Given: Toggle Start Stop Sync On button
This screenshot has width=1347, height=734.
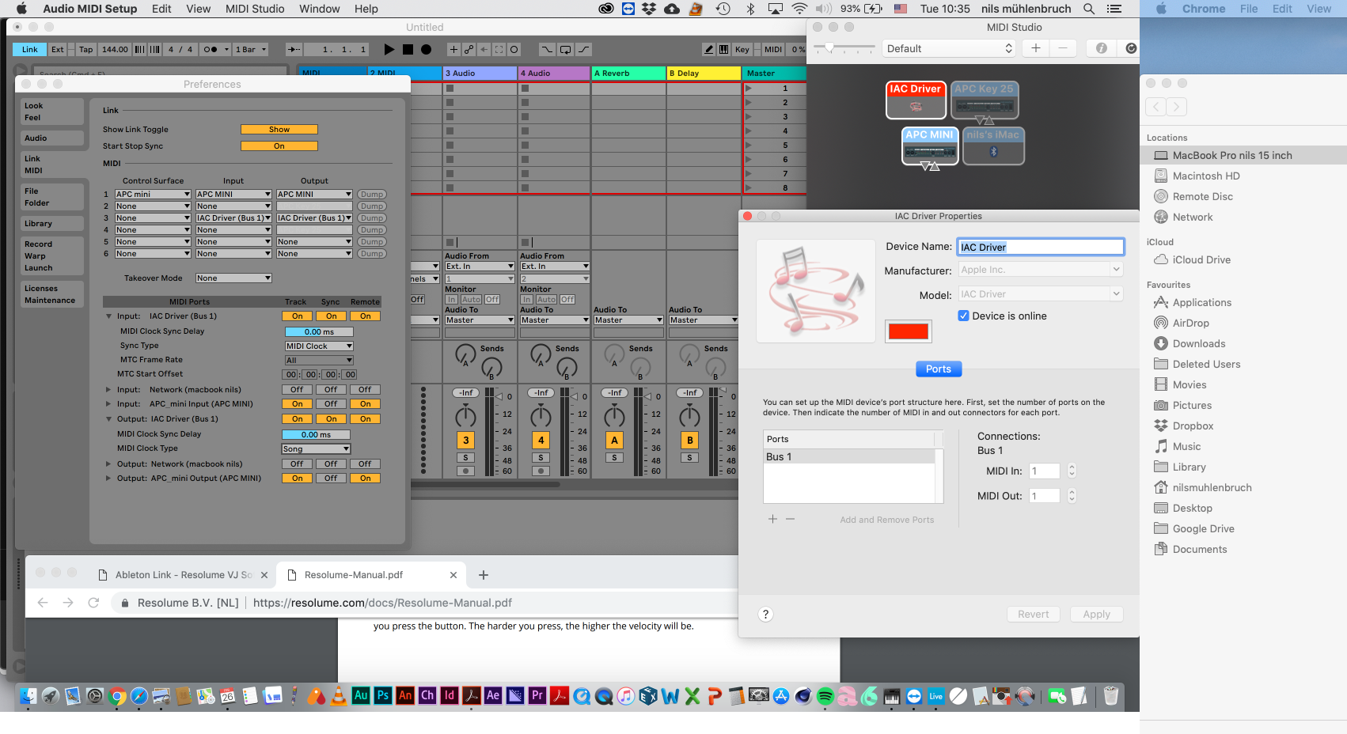Looking at the screenshot, I should click(279, 146).
